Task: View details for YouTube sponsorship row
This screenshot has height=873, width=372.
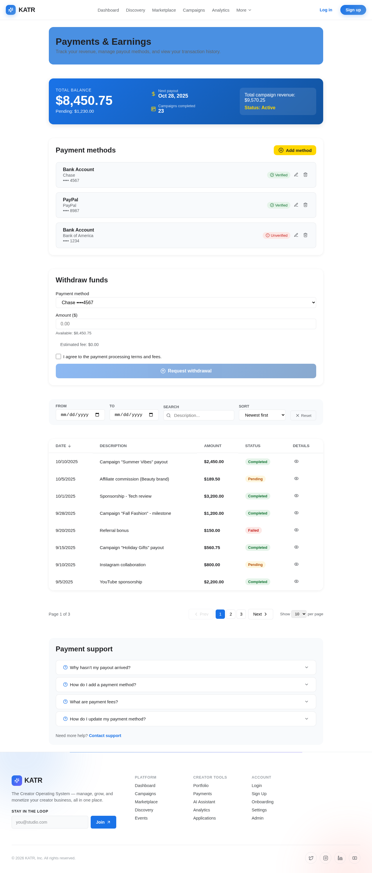Action: [x=296, y=582]
